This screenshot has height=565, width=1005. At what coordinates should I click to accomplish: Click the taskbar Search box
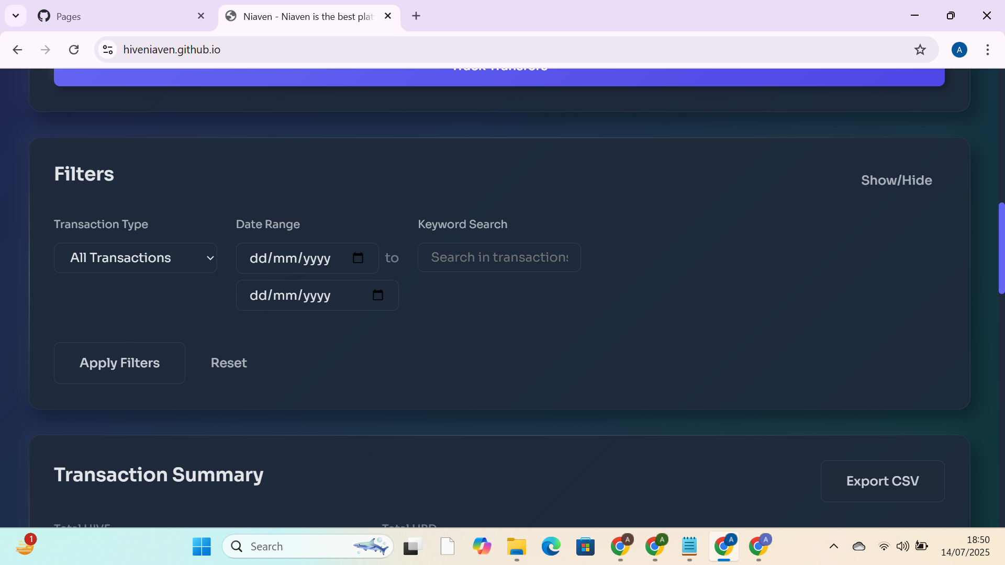click(308, 547)
